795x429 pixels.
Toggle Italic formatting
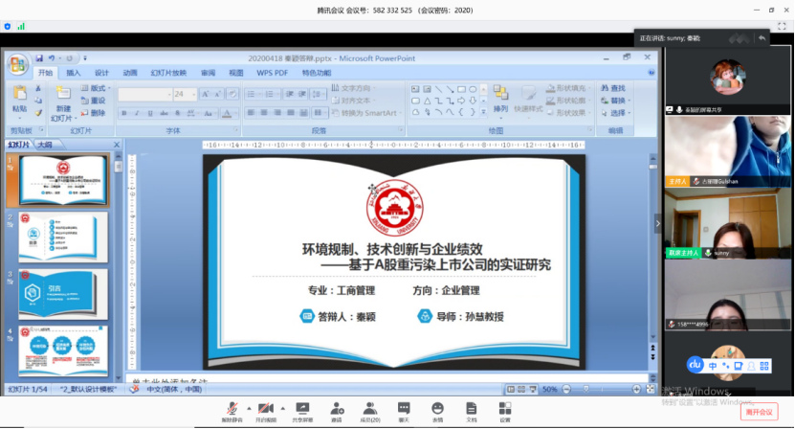pyautogui.click(x=137, y=113)
